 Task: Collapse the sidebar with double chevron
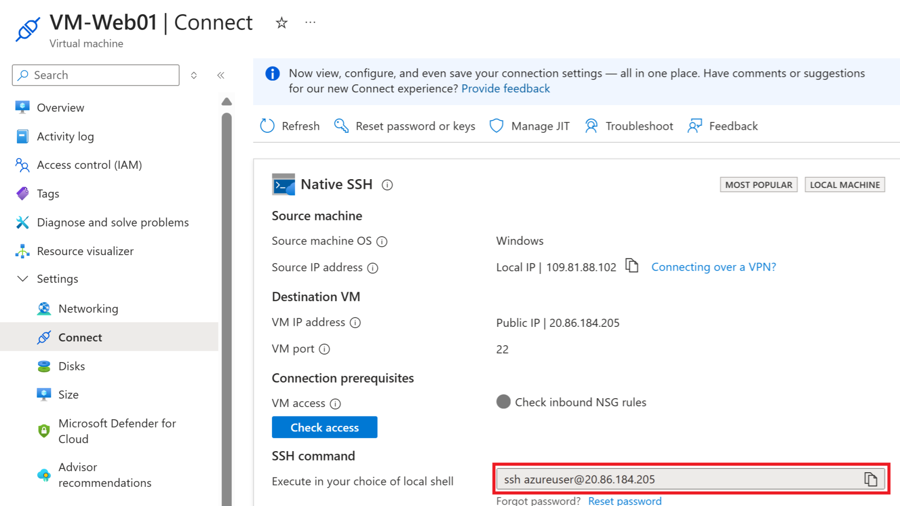[221, 75]
